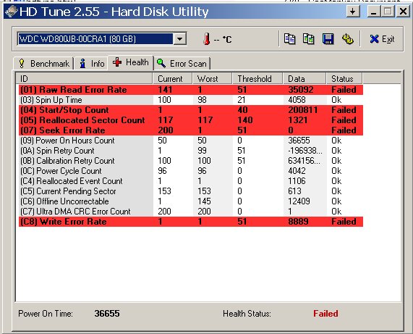Viewport: 413px width, 334px height.
Task: Select the Raw Read Error Rate row
Action: 191,90
